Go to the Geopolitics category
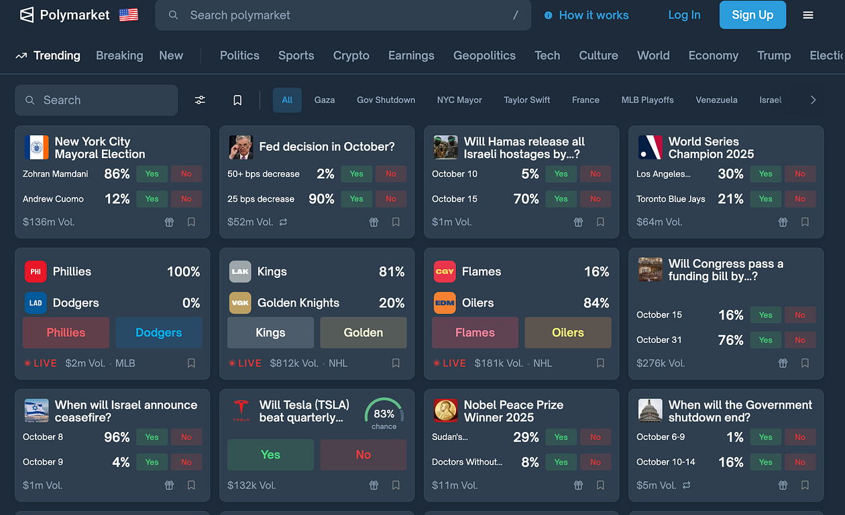The height and width of the screenshot is (515, 845). click(484, 56)
